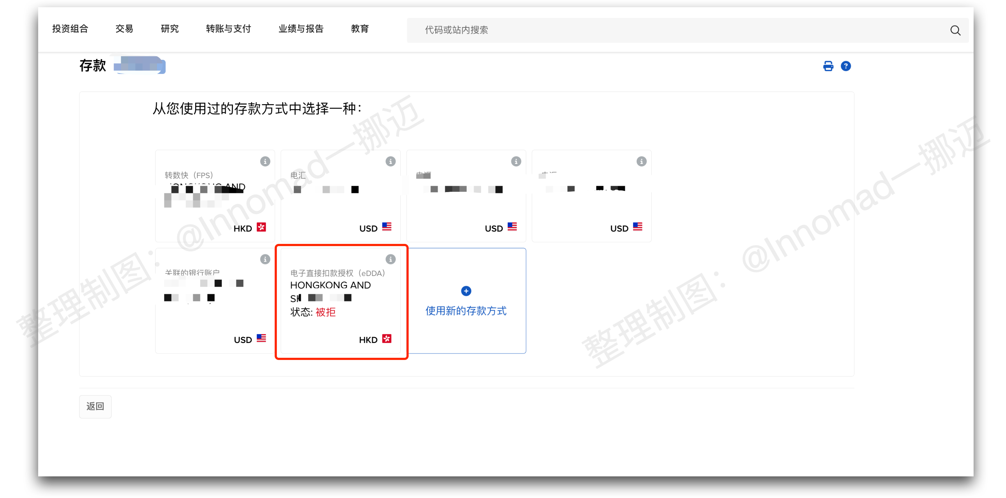The height and width of the screenshot is (498, 1006).
Task: Show info for the eDDA card
Action: coord(391,259)
